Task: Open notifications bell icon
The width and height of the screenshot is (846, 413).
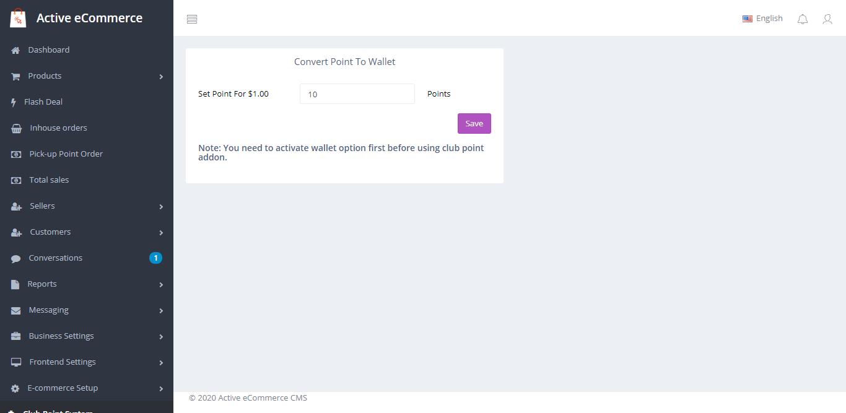Action: coord(802,19)
